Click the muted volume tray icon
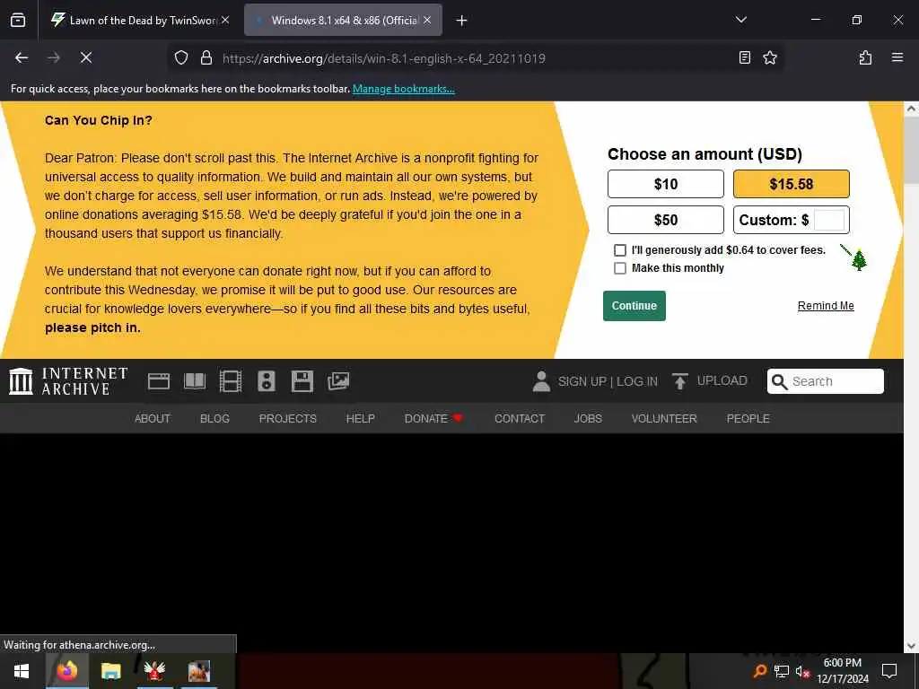 click(802, 671)
